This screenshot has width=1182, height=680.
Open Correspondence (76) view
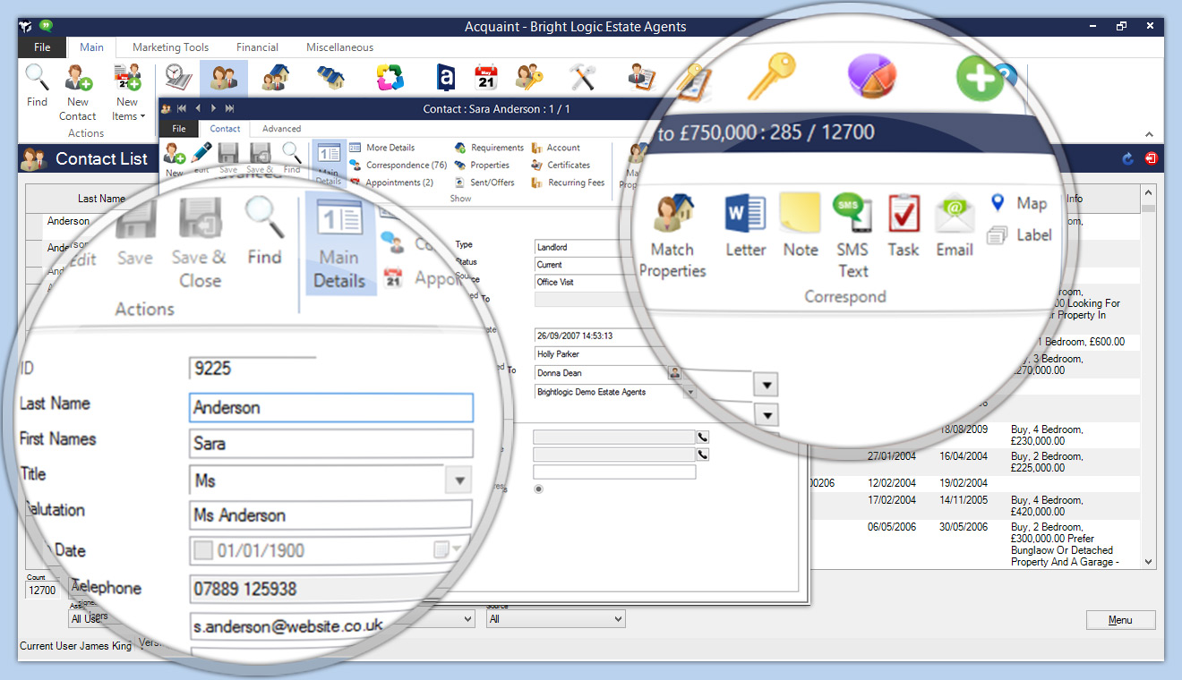(x=398, y=165)
